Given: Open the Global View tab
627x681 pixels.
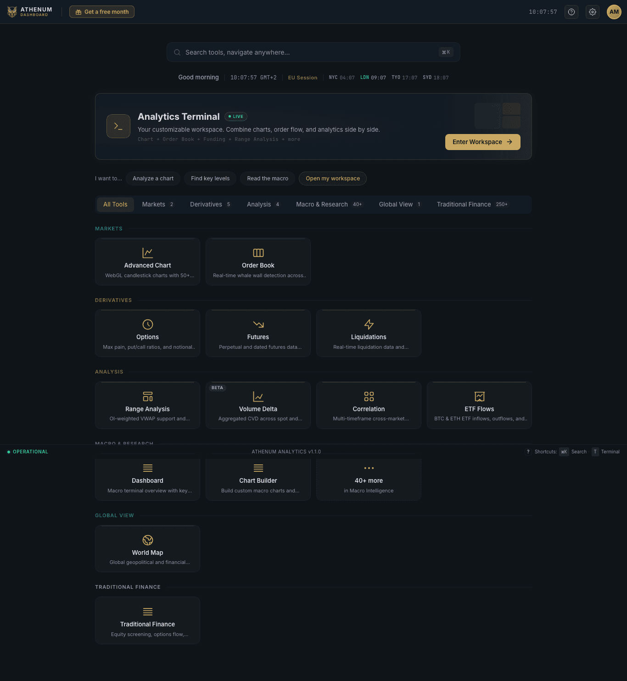Looking at the screenshot, I should tap(400, 205).
